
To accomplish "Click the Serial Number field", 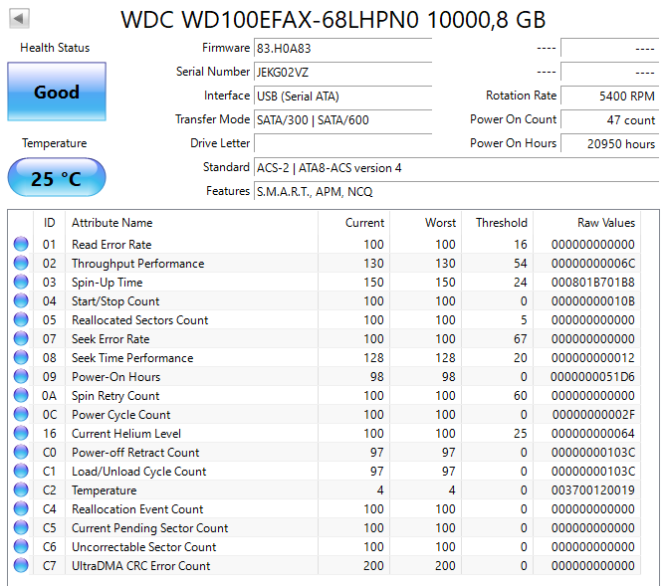I will tap(341, 72).
